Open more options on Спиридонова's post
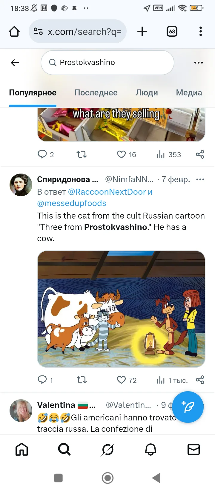The height and width of the screenshot is (492, 215). [200, 180]
